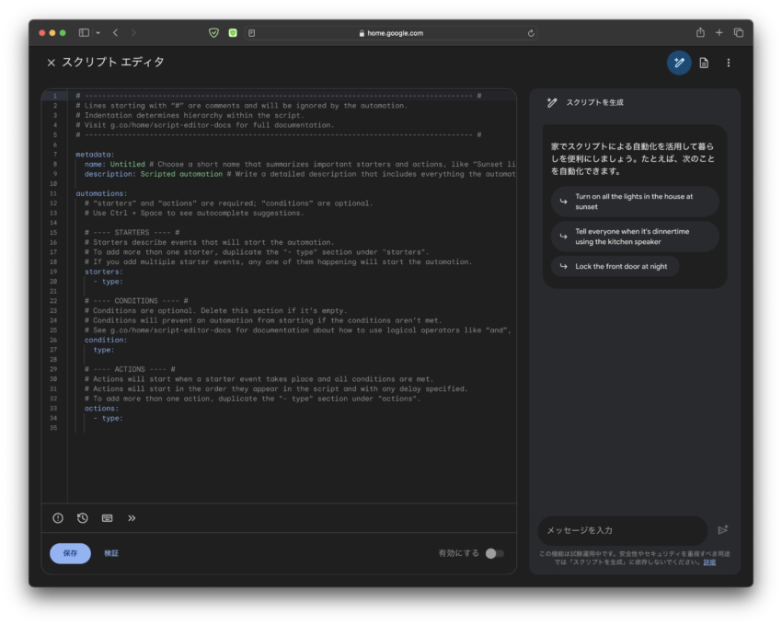The height and width of the screenshot is (625, 782).
Task: Click the Safari sidebar toggle icon
Action: coord(84,33)
